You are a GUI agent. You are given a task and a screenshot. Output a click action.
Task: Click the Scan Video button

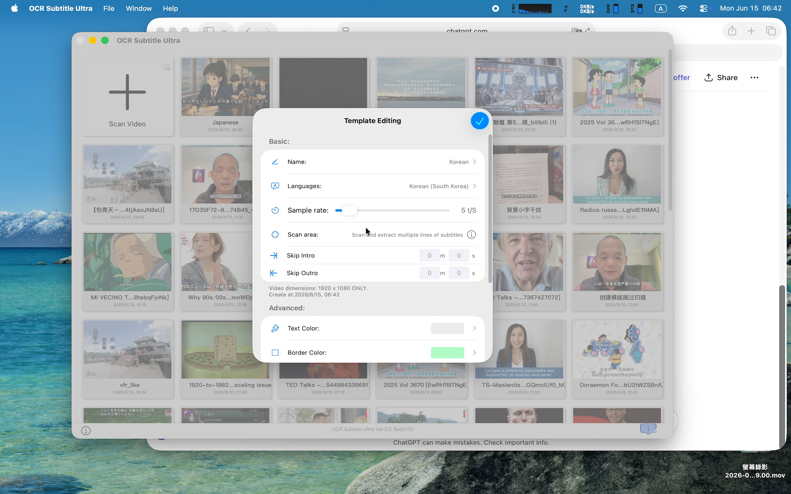(127, 96)
